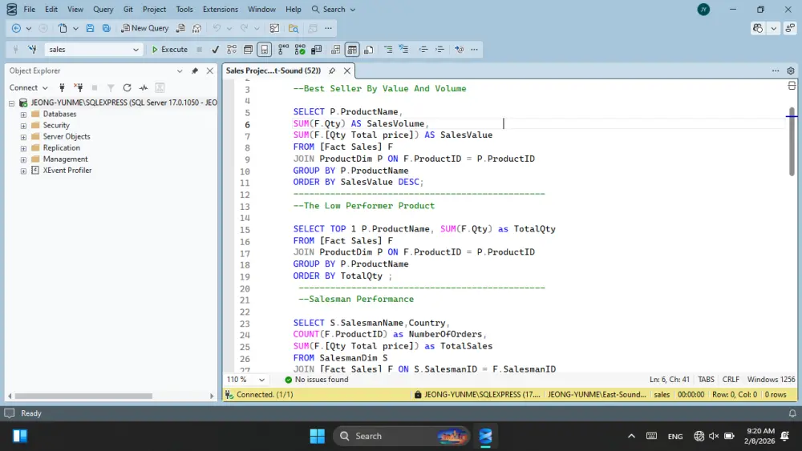Click the Change Connection icon in the SQL toolbar
802x451 pixels.
32,50
